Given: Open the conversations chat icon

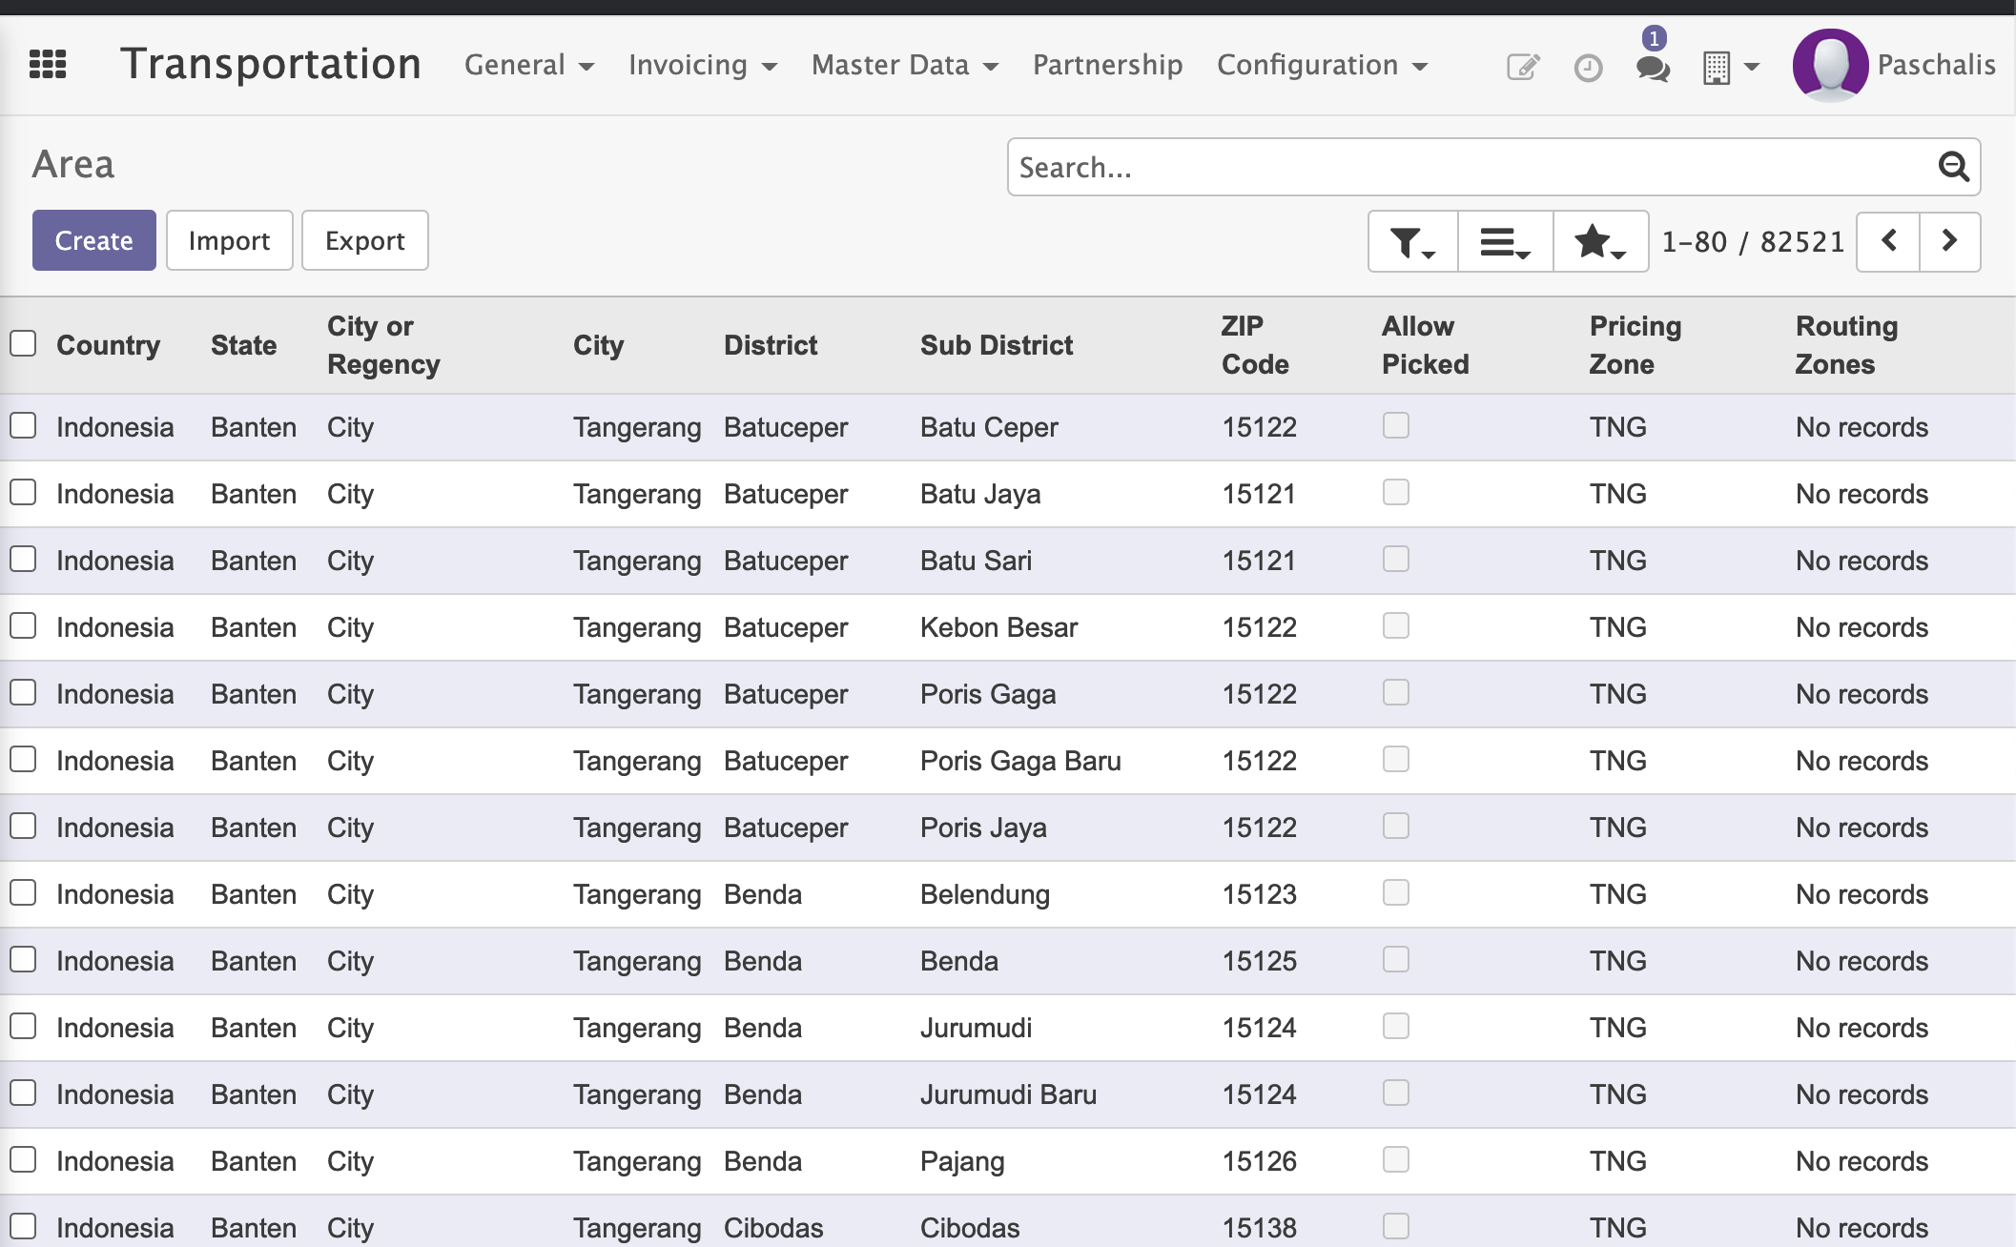Looking at the screenshot, I should [x=1653, y=68].
